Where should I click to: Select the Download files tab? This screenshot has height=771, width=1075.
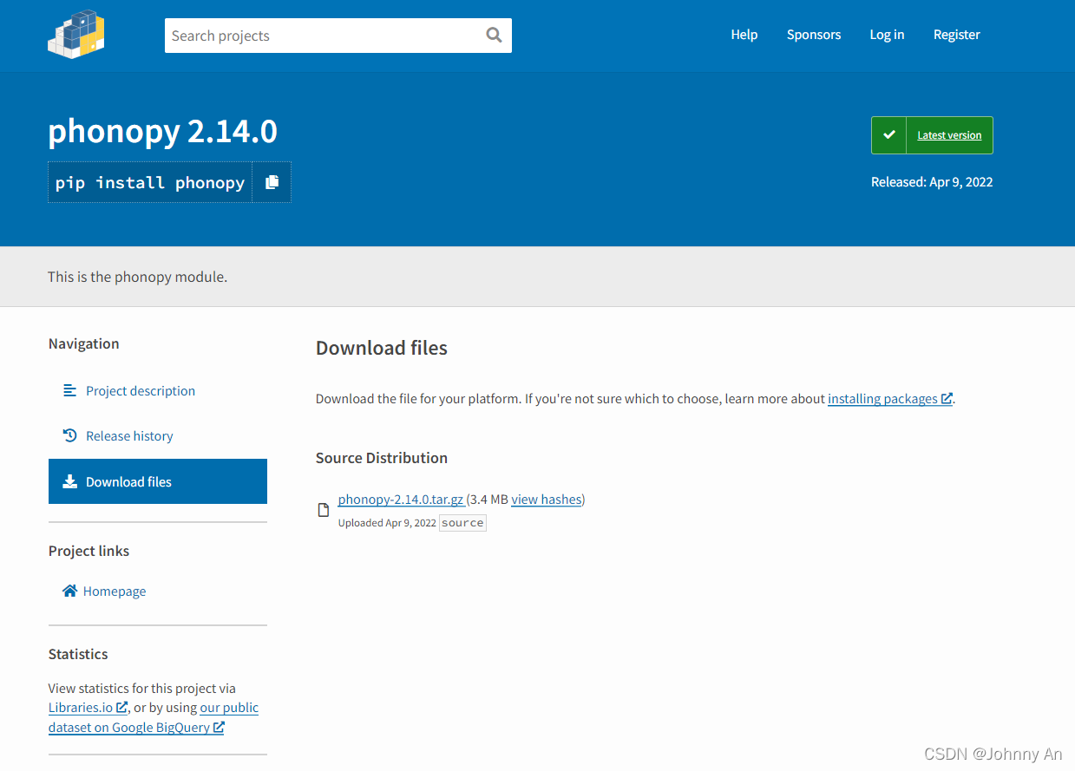pos(158,481)
